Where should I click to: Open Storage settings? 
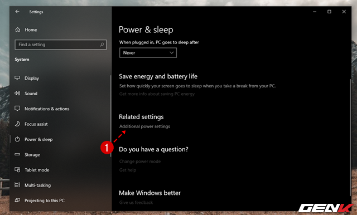pyautogui.click(x=32, y=154)
